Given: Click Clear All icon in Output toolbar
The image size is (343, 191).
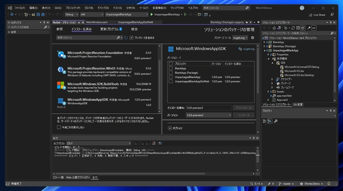Looking at the screenshot, I should point(154,144).
